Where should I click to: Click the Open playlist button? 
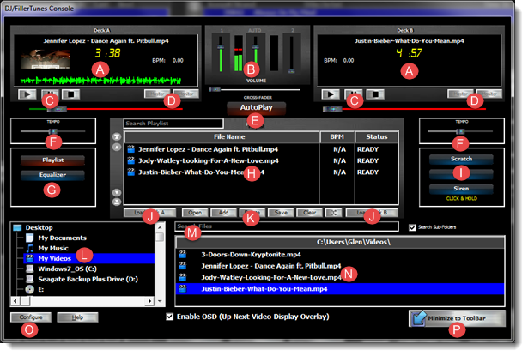(195, 213)
